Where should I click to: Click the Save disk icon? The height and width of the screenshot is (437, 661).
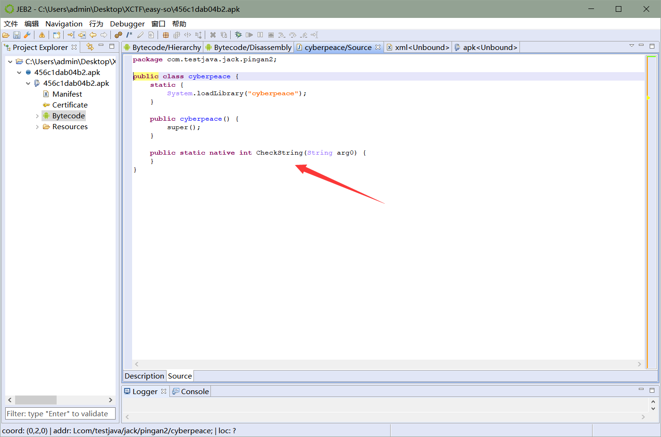point(17,35)
